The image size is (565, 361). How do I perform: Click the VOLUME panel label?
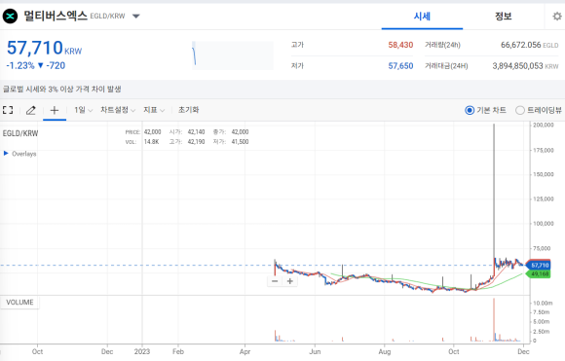coord(19,303)
